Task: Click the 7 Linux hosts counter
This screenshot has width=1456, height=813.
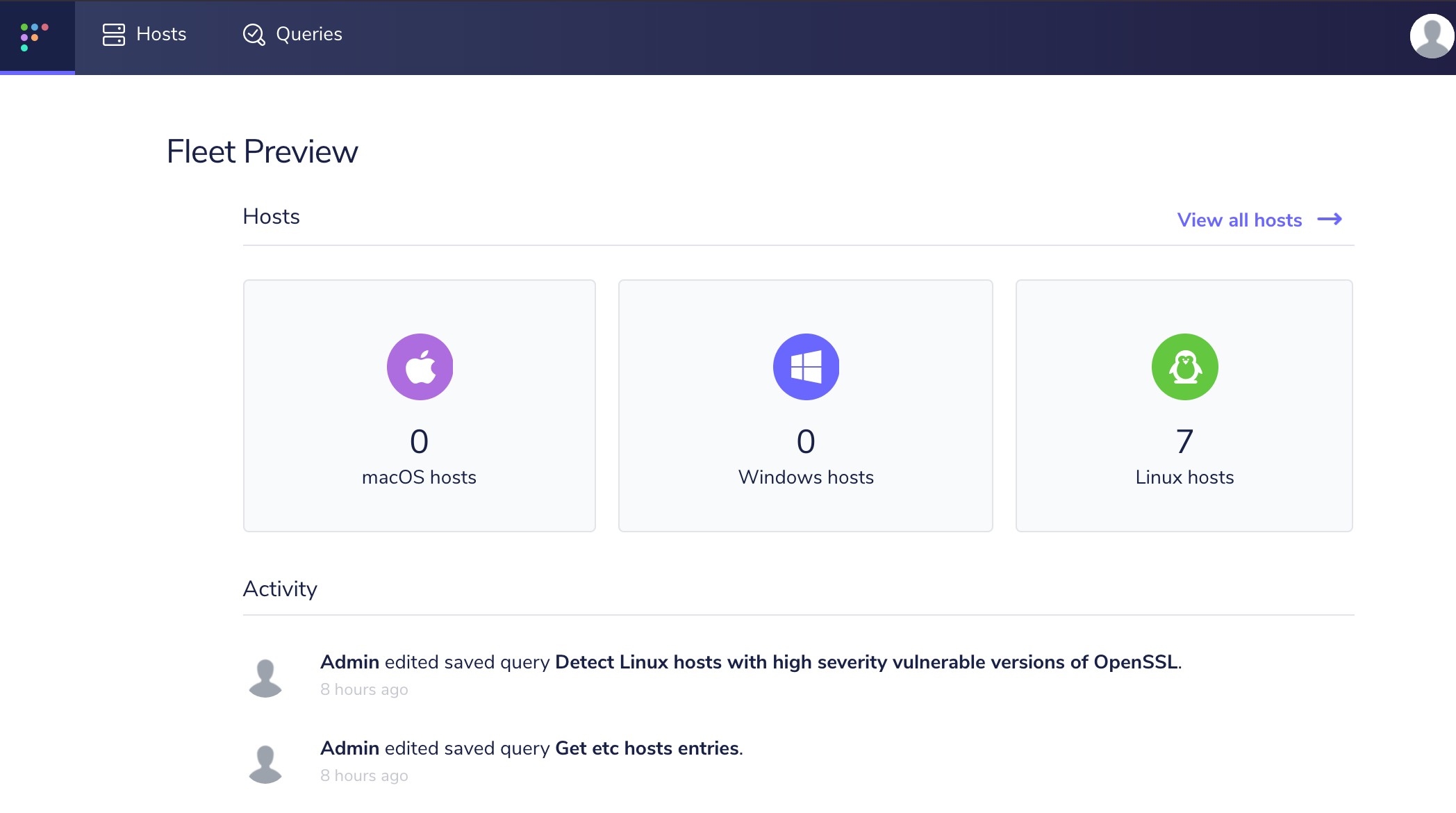Action: click(1184, 441)
